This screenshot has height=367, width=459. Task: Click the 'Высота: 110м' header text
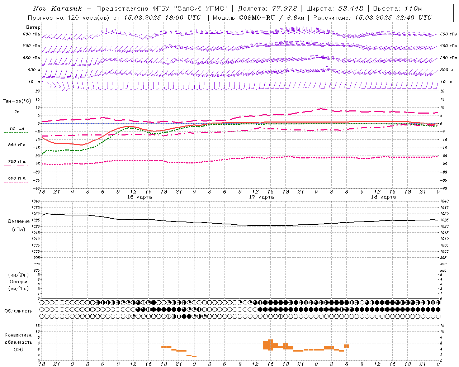397,9
